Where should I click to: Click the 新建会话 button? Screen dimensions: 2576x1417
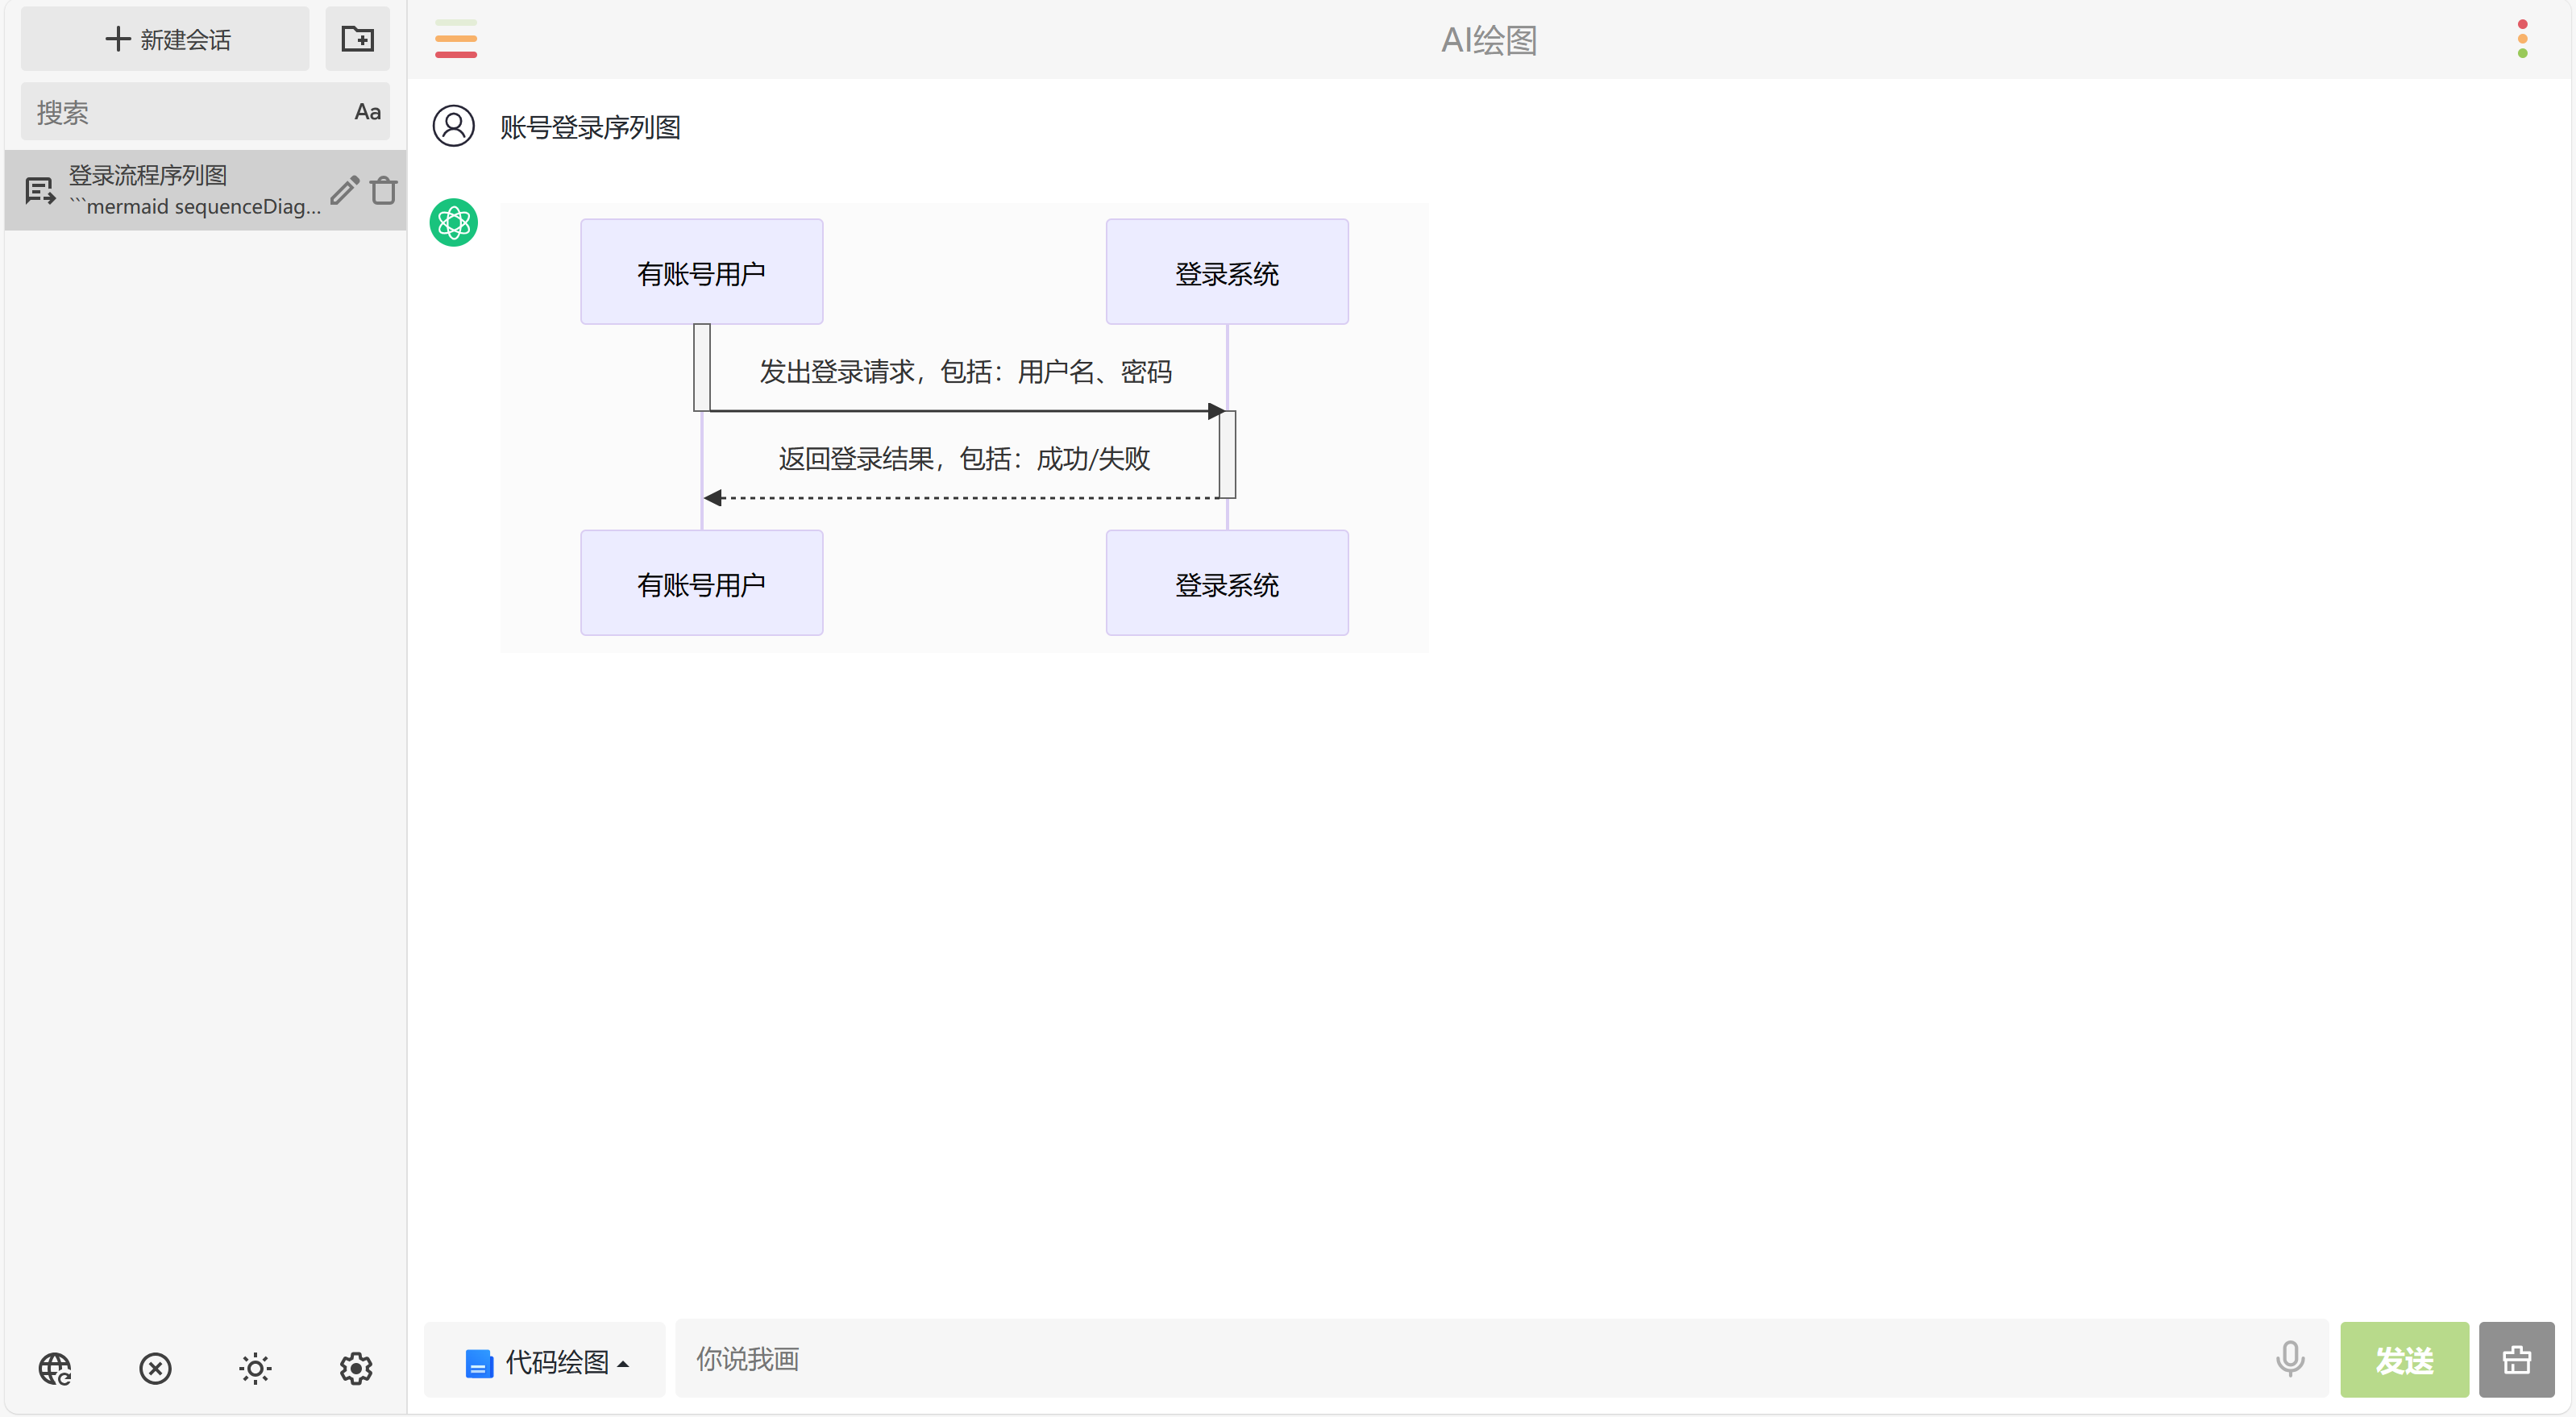point(166,39)
